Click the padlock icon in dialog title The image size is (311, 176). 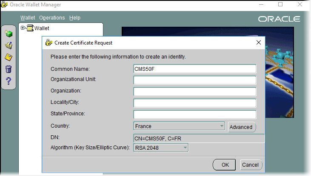click(x=49, y=43)
